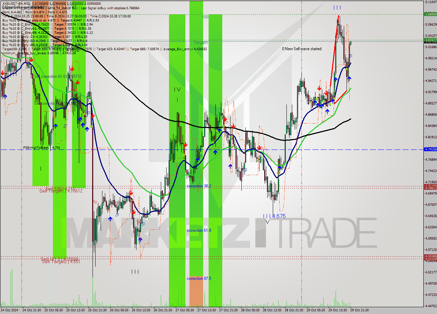Screen dimensions: 437x314
Task: Click the green 5.03177 price tag
Action: (x=430, y=40)
